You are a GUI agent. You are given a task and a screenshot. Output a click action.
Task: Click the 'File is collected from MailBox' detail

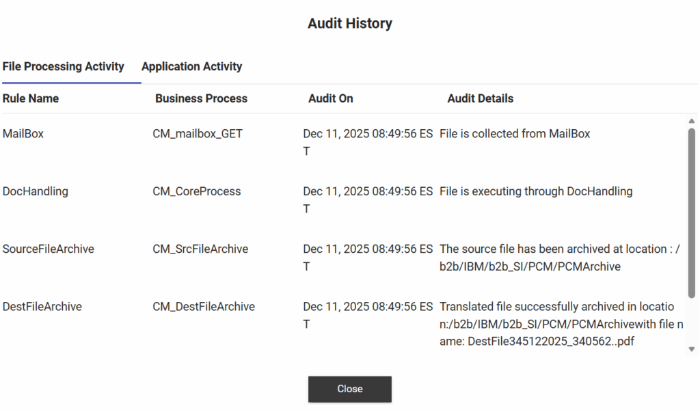pyautogui.click(x=515, y=134)
